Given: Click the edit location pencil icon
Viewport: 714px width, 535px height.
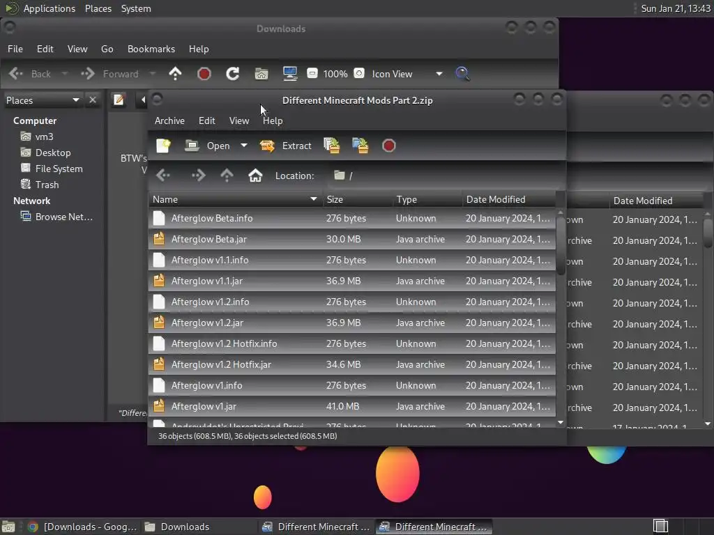Looking at the screenshot, I should (119, 100).
